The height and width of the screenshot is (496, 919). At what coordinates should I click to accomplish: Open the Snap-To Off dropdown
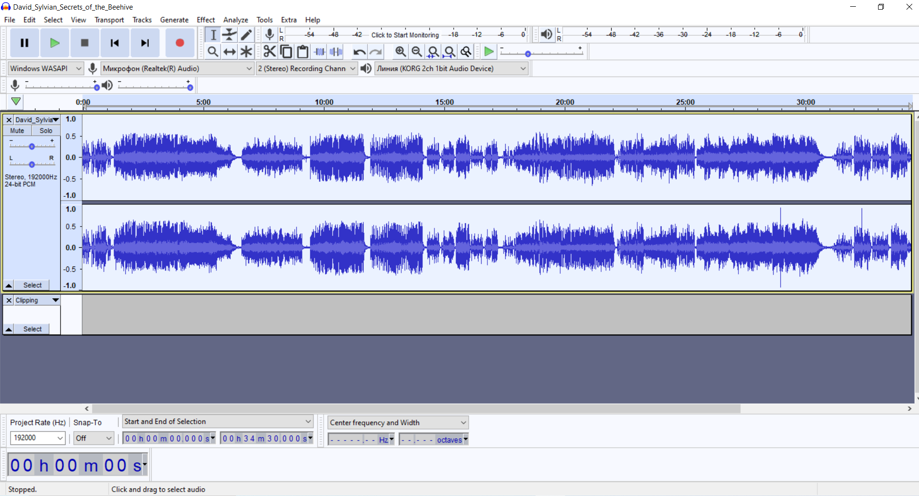pyautogui.click(x=94, y=438)
